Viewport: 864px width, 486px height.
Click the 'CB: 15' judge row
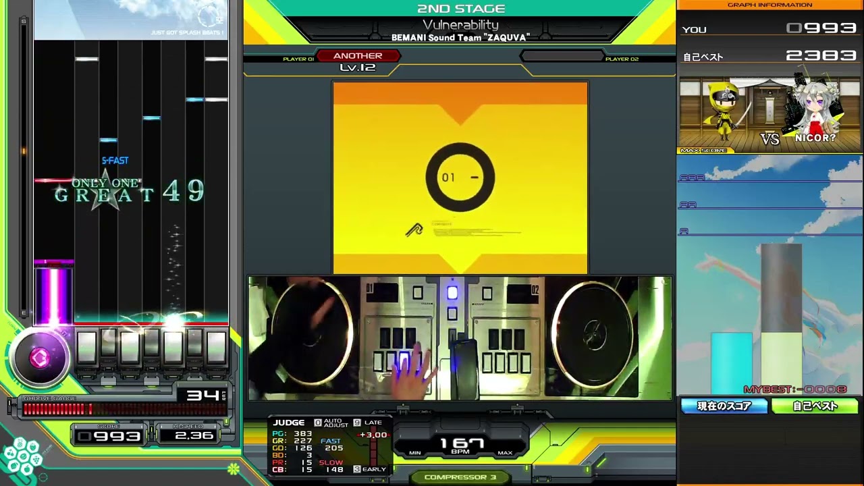(292, 469)
